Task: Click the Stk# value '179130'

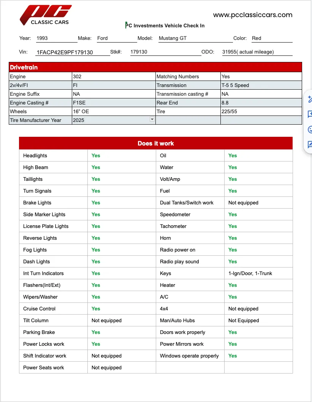Action: click(x=139, y=52)
